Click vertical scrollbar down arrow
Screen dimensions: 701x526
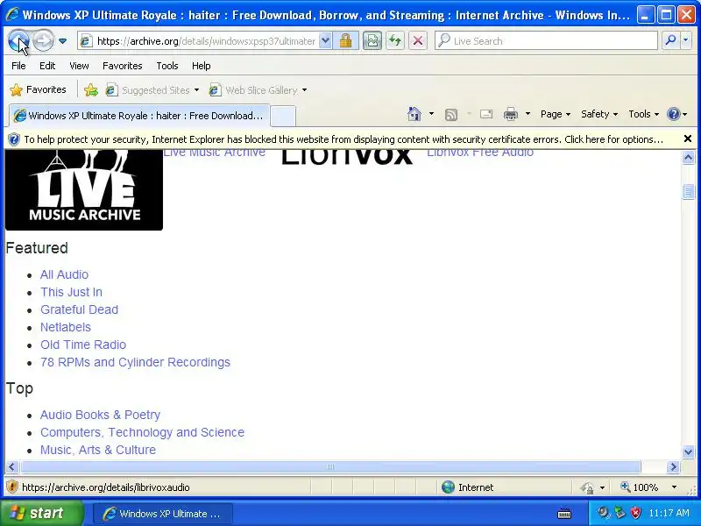(x=688, y=451)
